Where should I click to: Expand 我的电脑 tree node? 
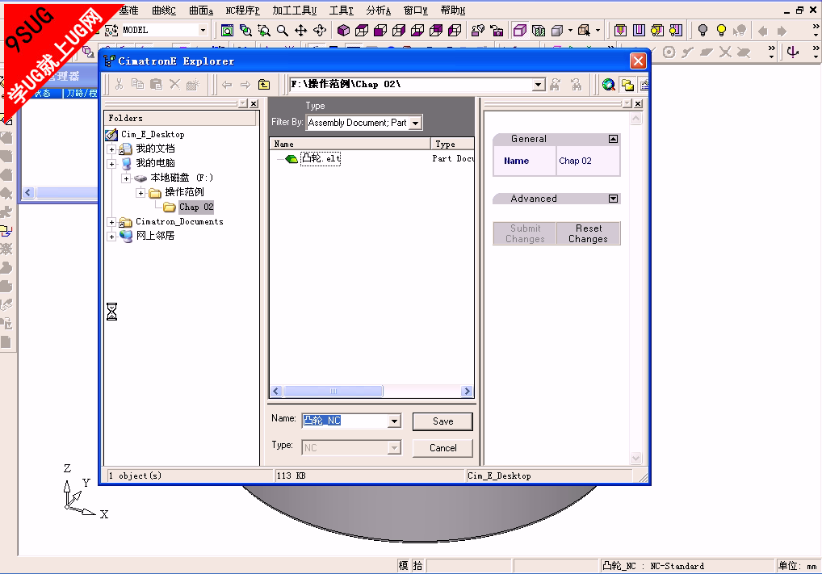tap(111, 164)
